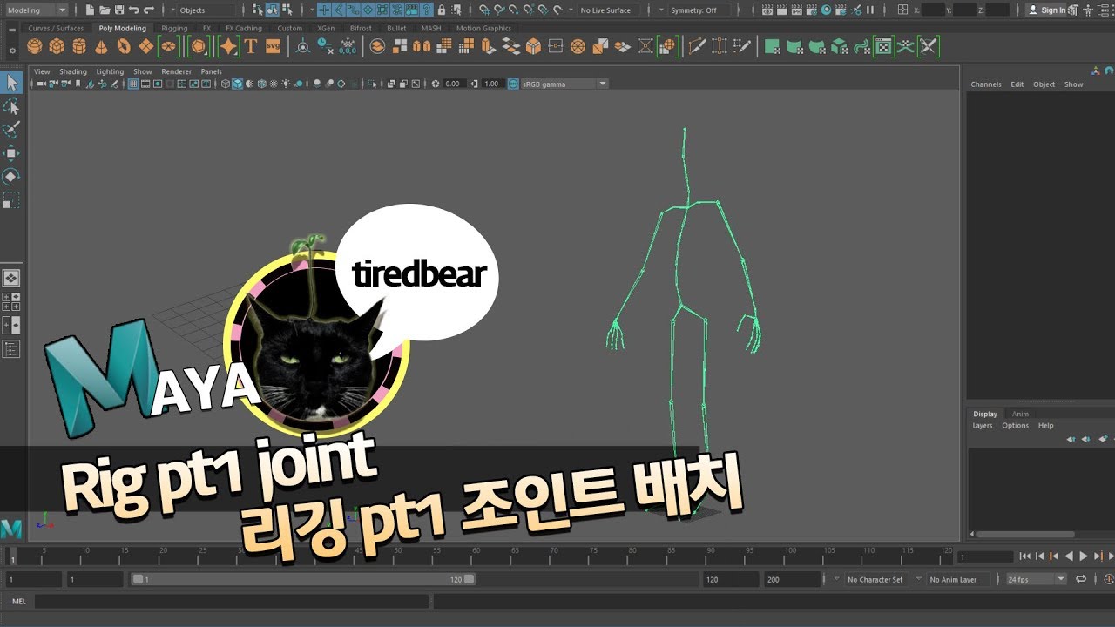Click the create new layer icon
The width and height of the screenshot is (1115, 627).
[x=1102, y=438]
